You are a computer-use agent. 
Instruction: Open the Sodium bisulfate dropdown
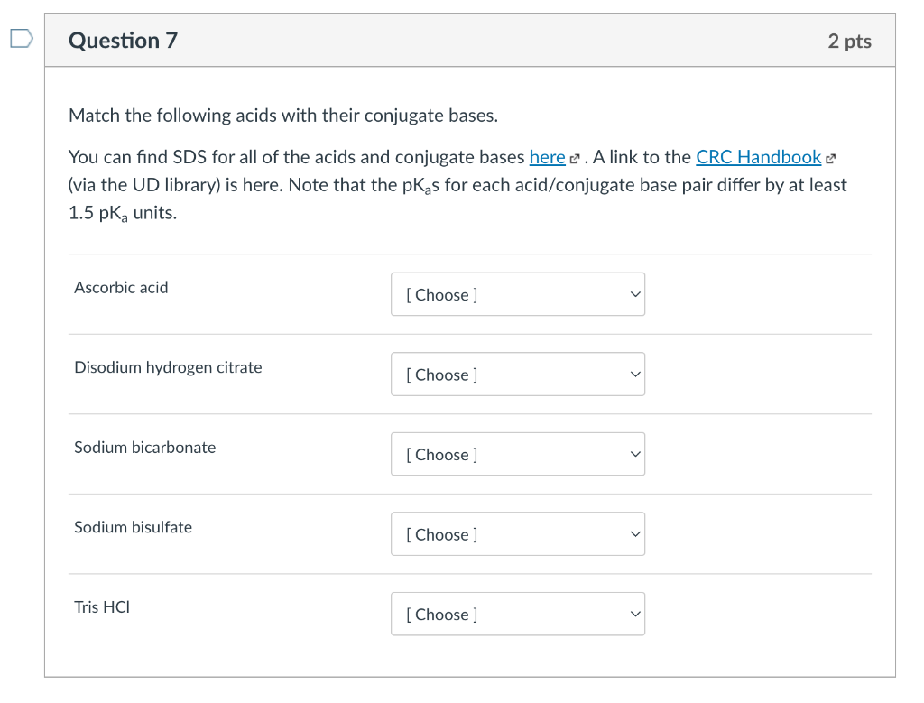518,534
